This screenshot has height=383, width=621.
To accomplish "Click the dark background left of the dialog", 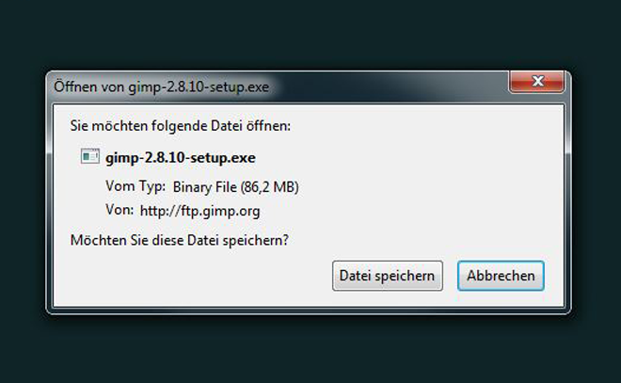I will pos(23,188).
